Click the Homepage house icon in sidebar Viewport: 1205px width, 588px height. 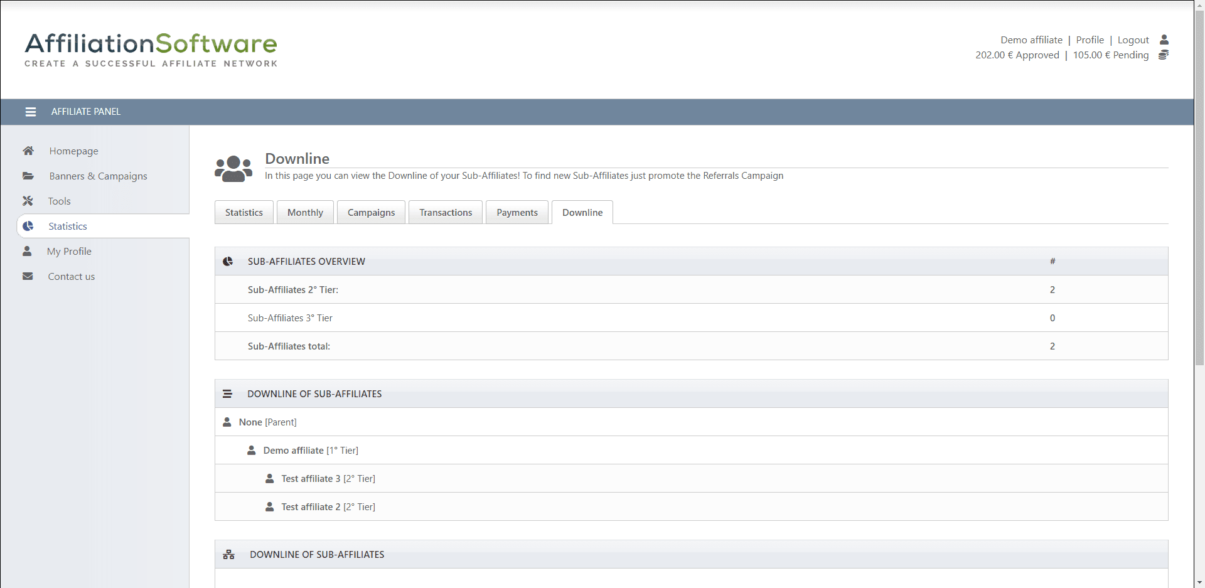28,151
